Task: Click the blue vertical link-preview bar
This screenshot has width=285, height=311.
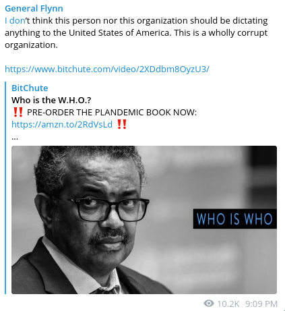Action: [6, 188]
